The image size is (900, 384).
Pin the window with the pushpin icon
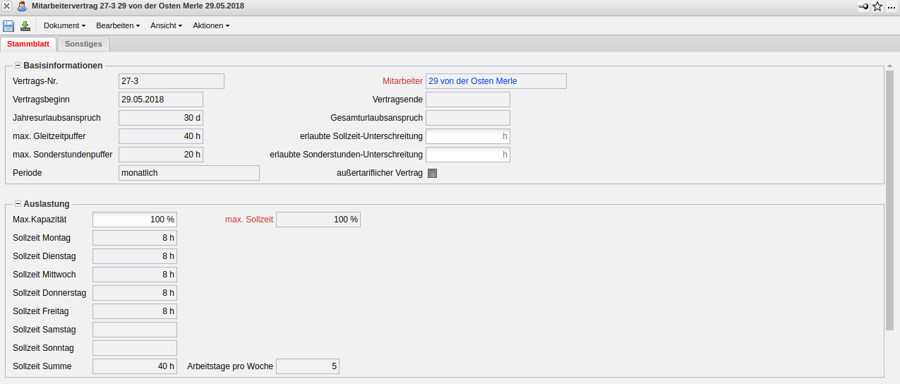[863, 6]
